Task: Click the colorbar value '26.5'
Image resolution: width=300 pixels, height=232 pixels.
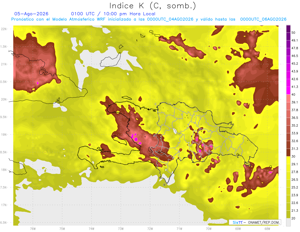Action: 294,180
